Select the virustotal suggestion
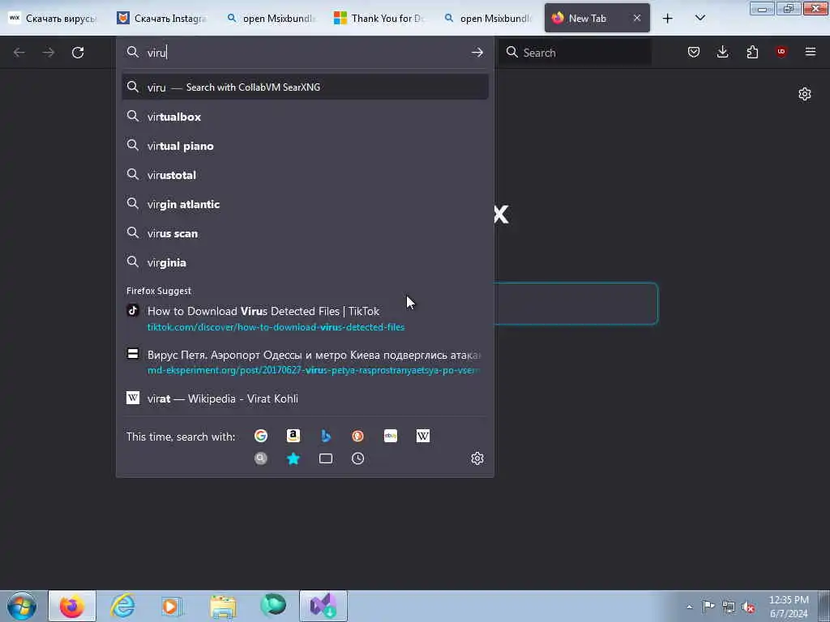 (x=305, y=175)
